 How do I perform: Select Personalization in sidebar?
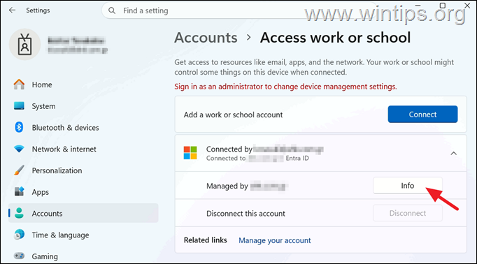coord(83,170)
